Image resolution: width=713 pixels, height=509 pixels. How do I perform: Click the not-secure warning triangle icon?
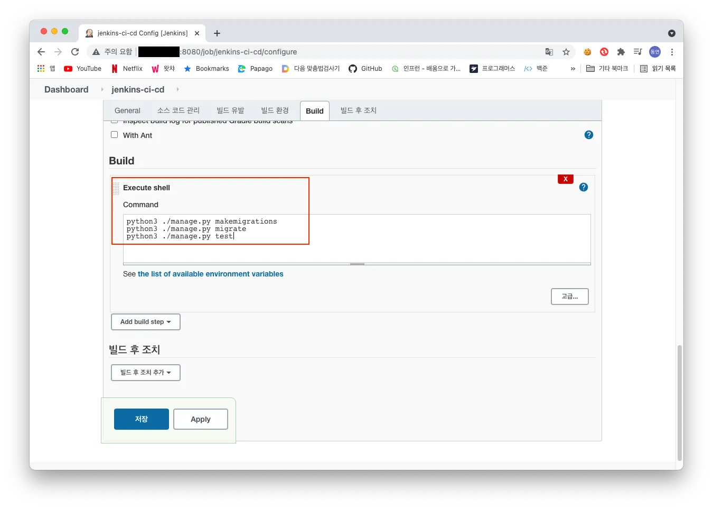96,52
